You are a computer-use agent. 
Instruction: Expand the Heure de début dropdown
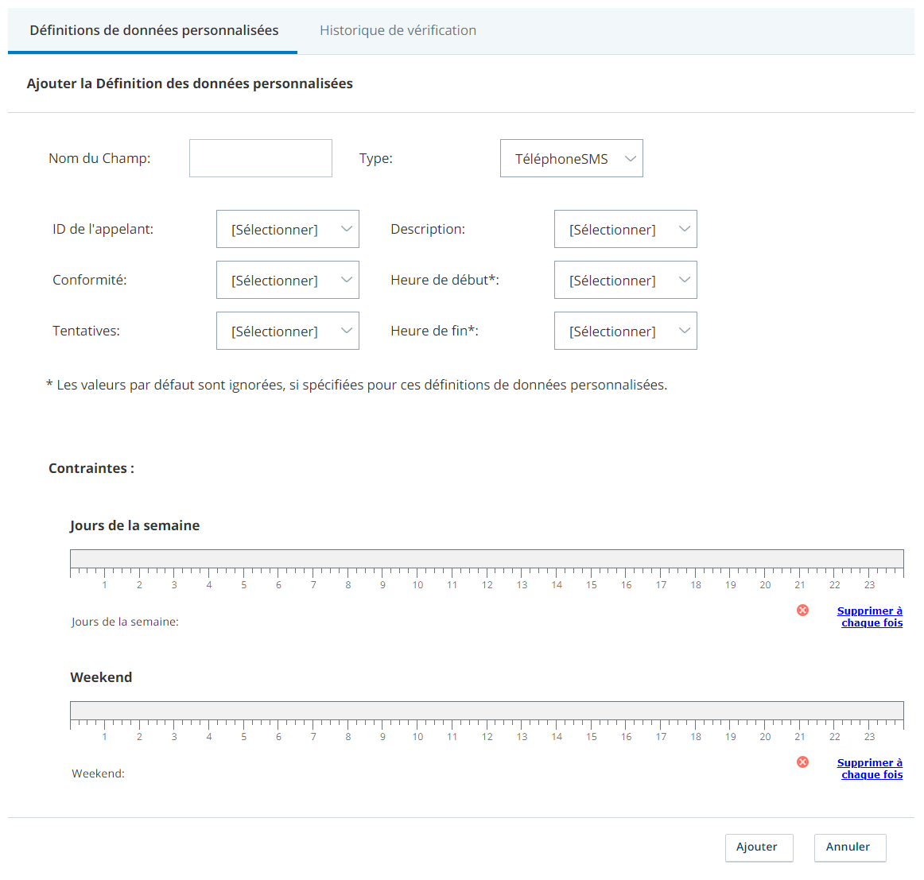625,280
